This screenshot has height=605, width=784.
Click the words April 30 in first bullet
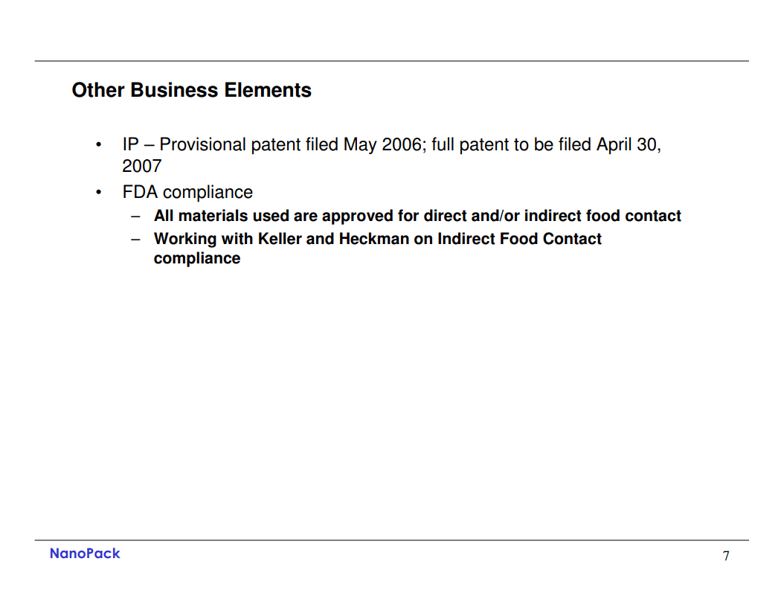coord(626,144)
